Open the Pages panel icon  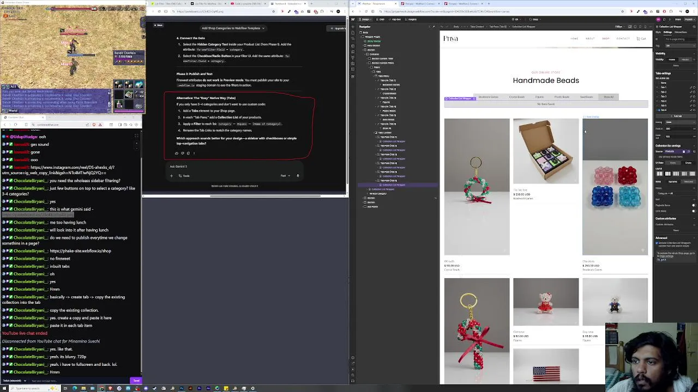click(x=353, y=33)
